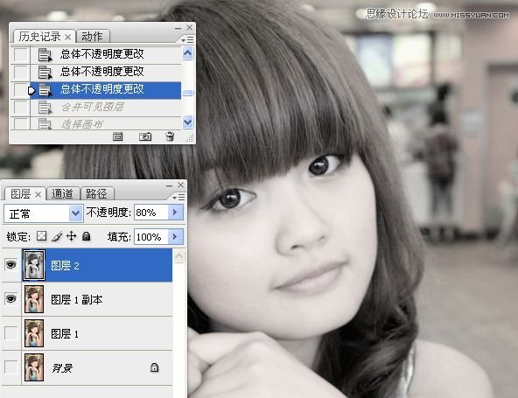Click the lock position move icon
Viewport: 518px width, 398px height.
(72, 236)
